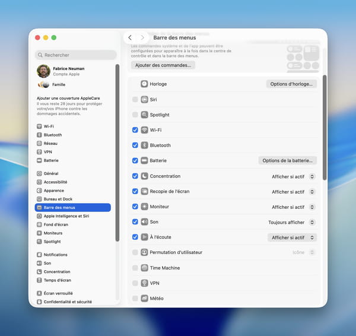Click the Horloge clock icon
This screenshot has height=336, width=356.
(x=144, y=84)
